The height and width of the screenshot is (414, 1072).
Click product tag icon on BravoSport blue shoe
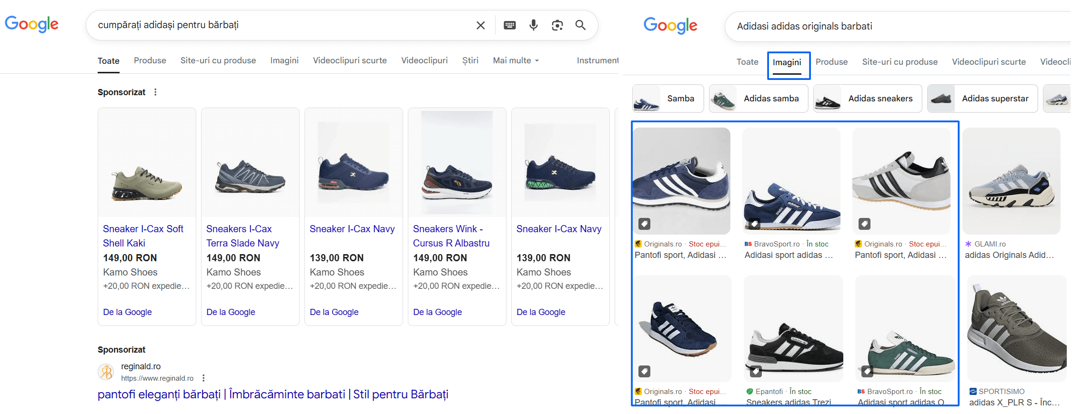[754, 224]
